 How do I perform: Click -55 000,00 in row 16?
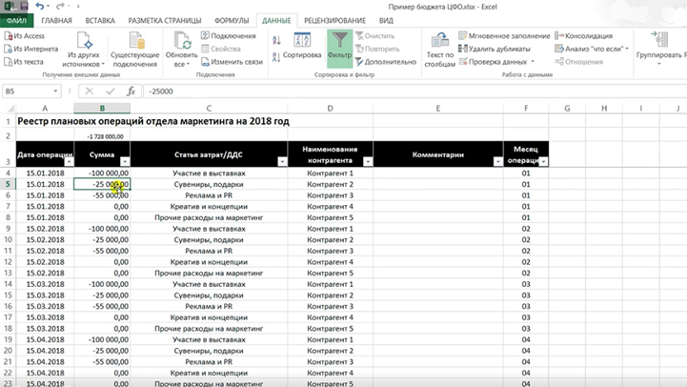coord(111,306)
